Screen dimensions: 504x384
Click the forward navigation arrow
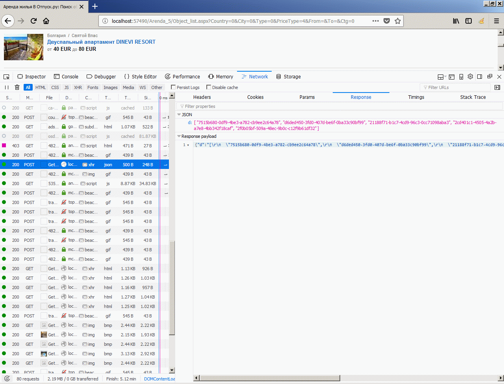point(21,21)
